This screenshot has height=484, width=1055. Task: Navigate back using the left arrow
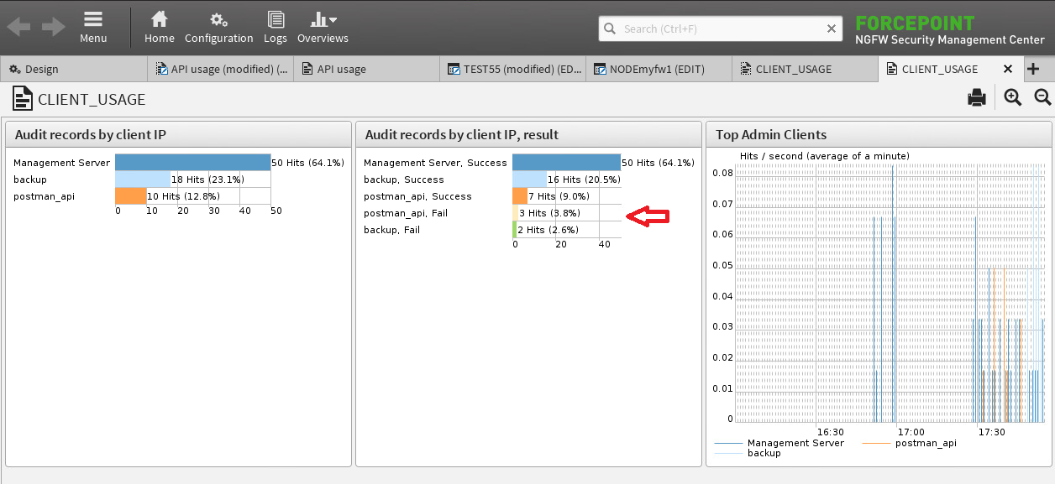pos(18,26)
